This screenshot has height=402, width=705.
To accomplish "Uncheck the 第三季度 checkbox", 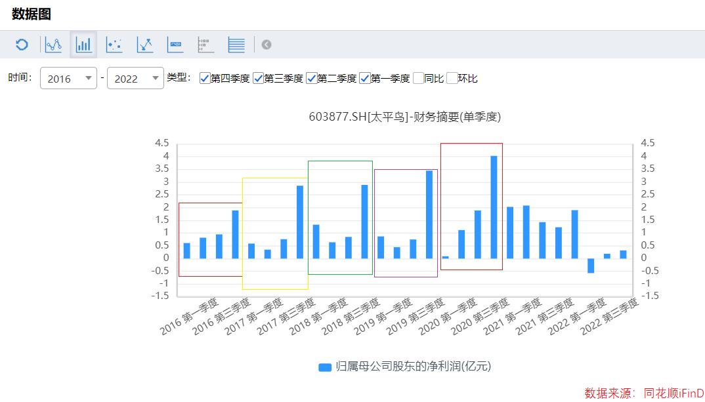I will [258, 79].
